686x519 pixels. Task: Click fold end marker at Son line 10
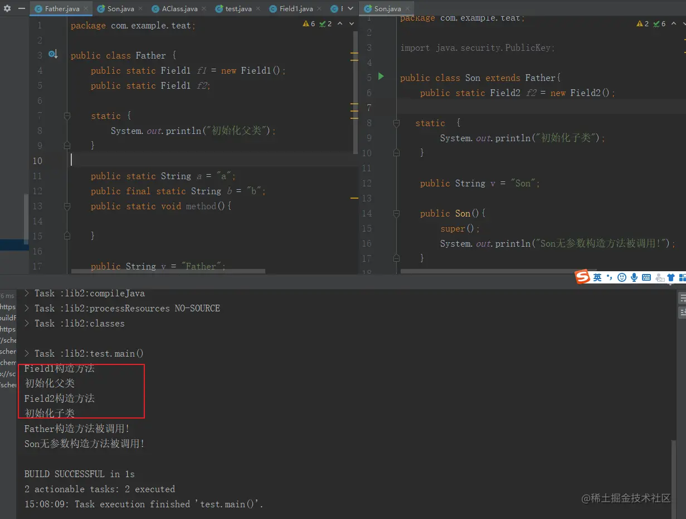point(396,152)
